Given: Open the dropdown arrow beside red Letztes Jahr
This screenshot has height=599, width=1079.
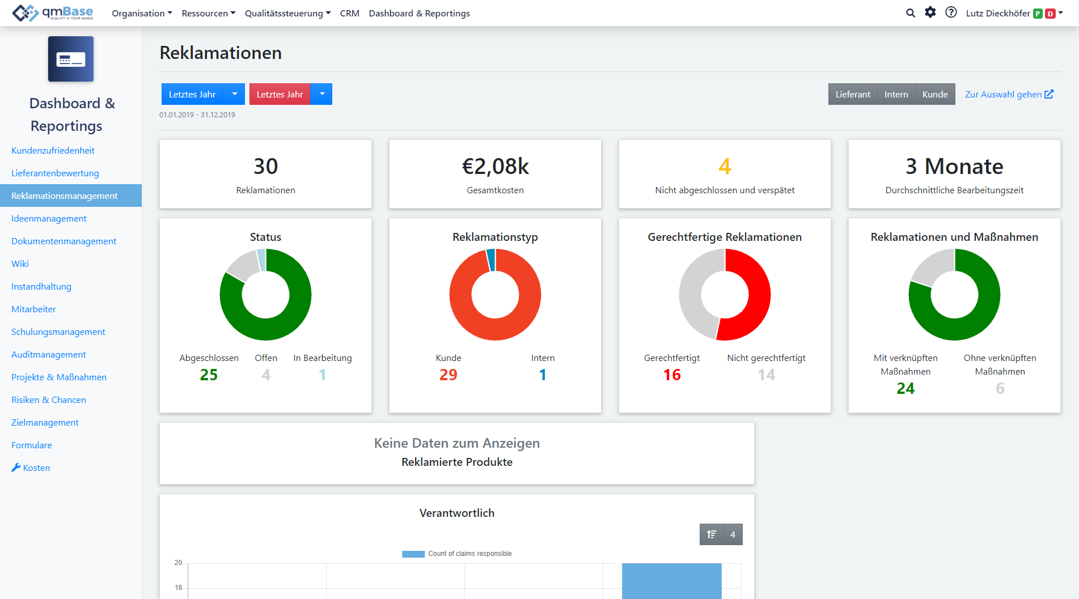Looking at the screenshot, I should tap(321, 94).
